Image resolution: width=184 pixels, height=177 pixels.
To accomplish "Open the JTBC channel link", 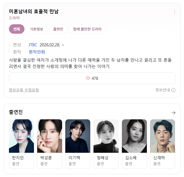I will pyautogui.click(x=33, y=45).
